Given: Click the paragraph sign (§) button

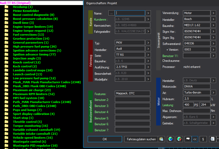Looking at the screenshot, I should 203,139.
